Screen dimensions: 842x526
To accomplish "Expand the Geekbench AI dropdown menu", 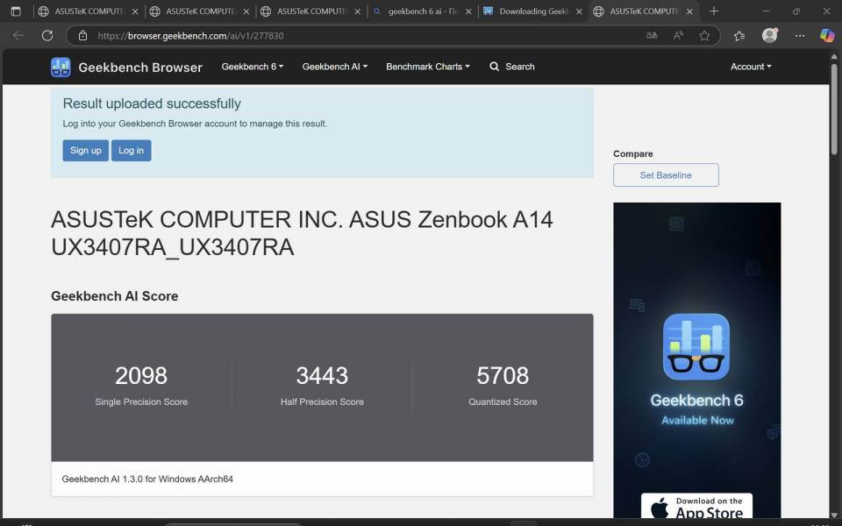I will click(x=334, y=67).
